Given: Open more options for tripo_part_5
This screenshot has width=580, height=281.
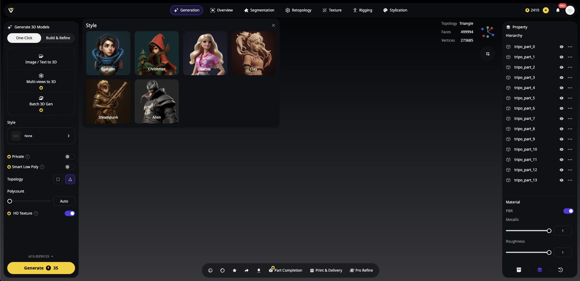Looking at the screenshot, I should (570, 98).
